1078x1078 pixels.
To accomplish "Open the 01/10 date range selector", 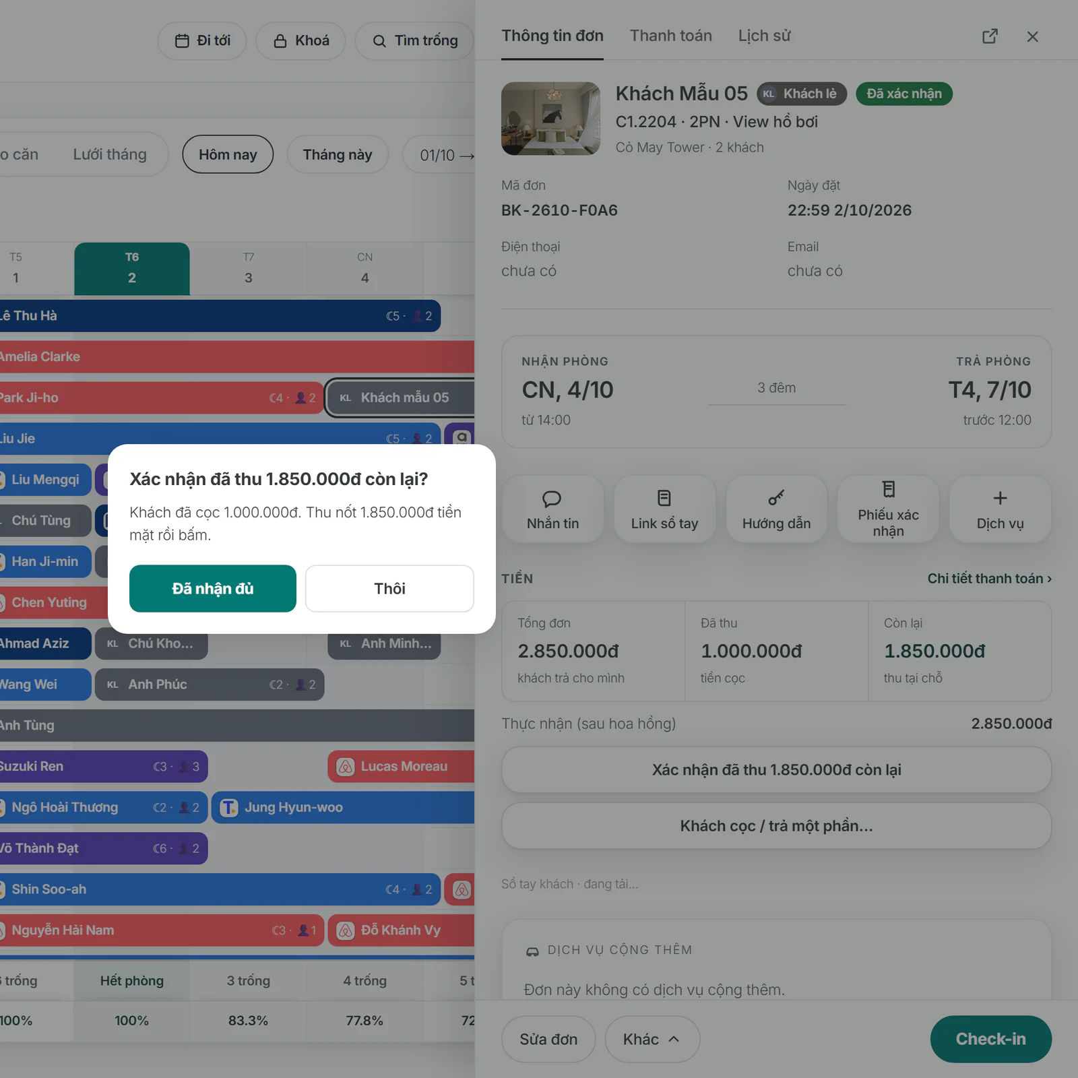I will tap(443, 155).
